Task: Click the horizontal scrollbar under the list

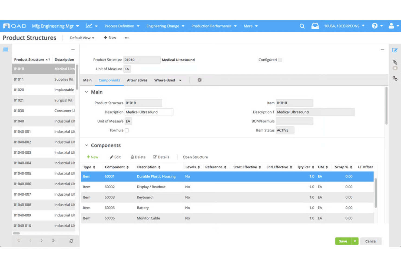Action: tap(17, 233)
